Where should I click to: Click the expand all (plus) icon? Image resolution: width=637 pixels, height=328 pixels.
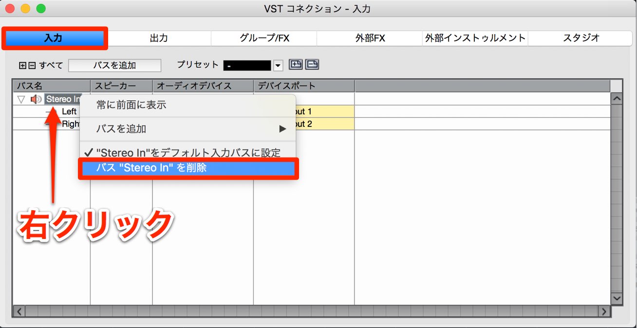pos(22,66)
